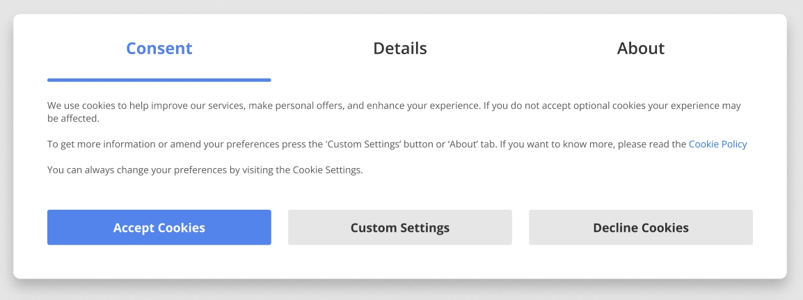Click the Custom Settings button
This screenshot has height=300, width=803.
coord(400,228)
